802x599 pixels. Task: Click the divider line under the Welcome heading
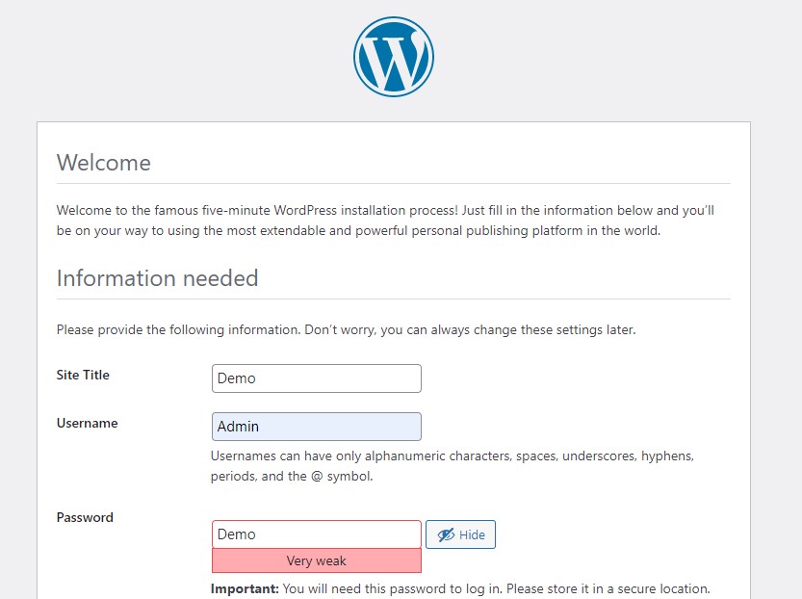[x=393, y=183]
